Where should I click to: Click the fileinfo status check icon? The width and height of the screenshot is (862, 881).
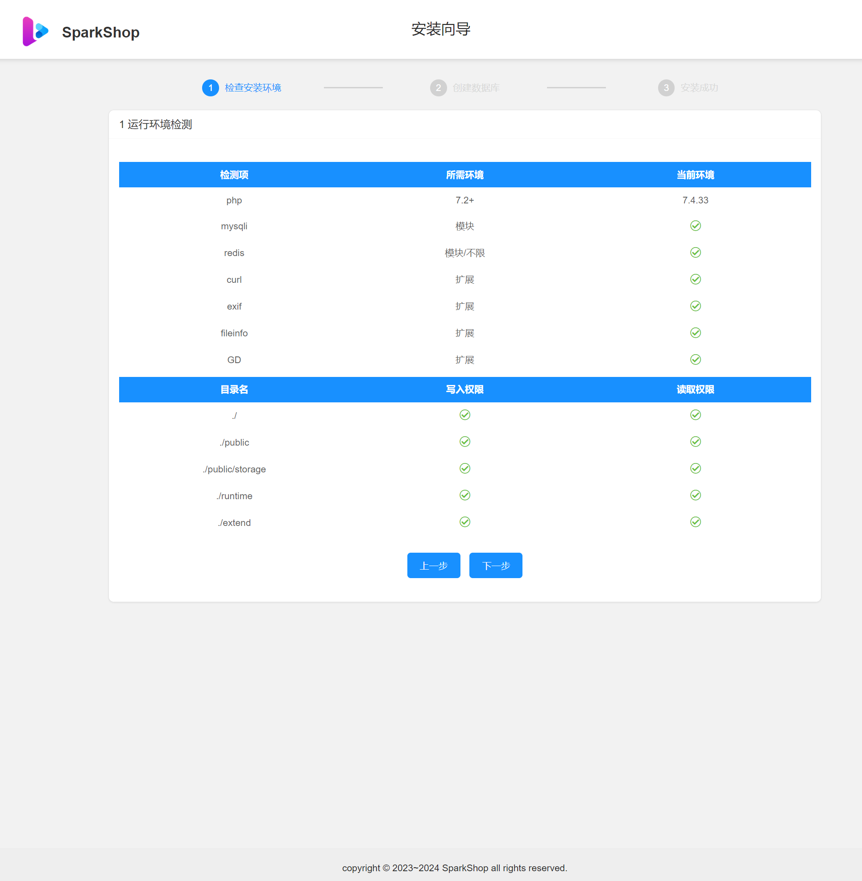pos(695,333)
